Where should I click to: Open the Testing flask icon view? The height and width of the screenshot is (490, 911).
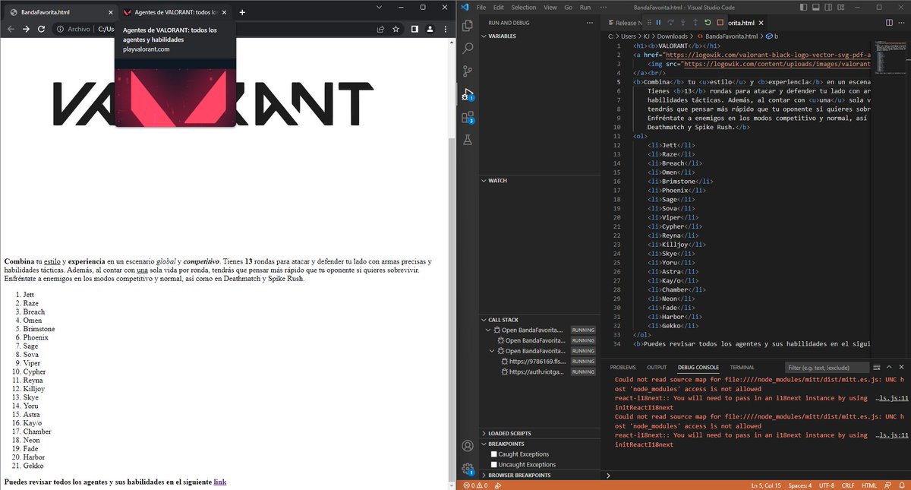pyautogui.click(x=468, y=141)
